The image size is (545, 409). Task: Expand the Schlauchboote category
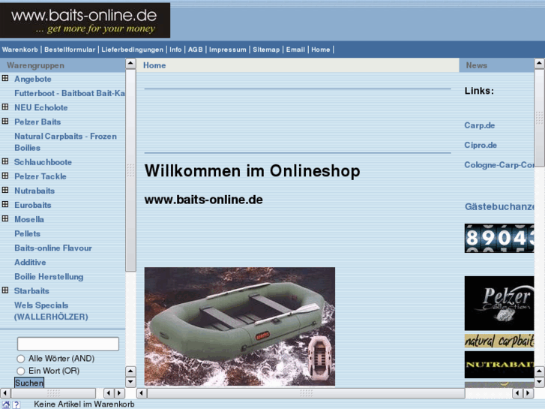pyautogui.click(x=5, y=161)
